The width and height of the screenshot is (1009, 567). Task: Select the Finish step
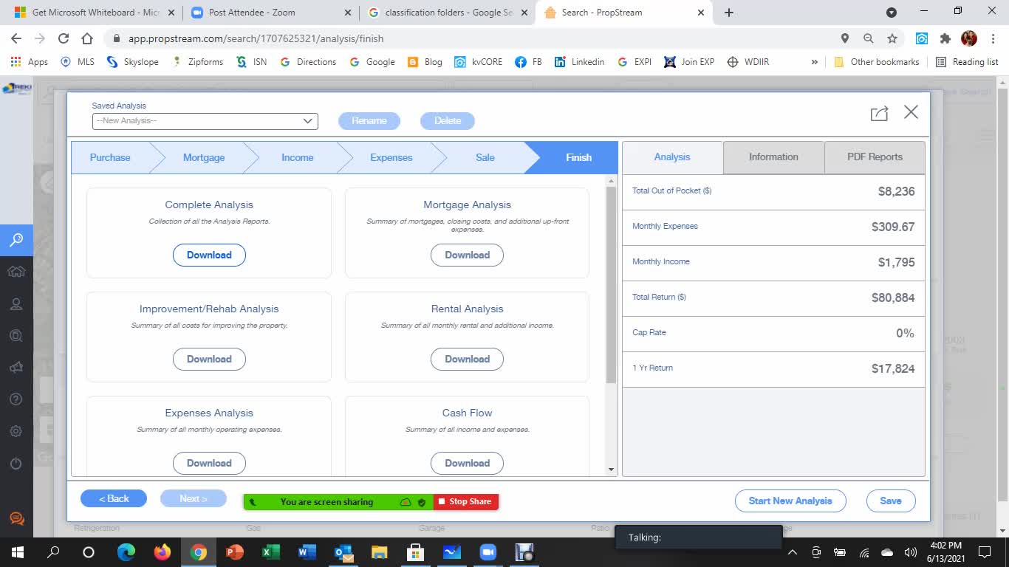[578, 157]
